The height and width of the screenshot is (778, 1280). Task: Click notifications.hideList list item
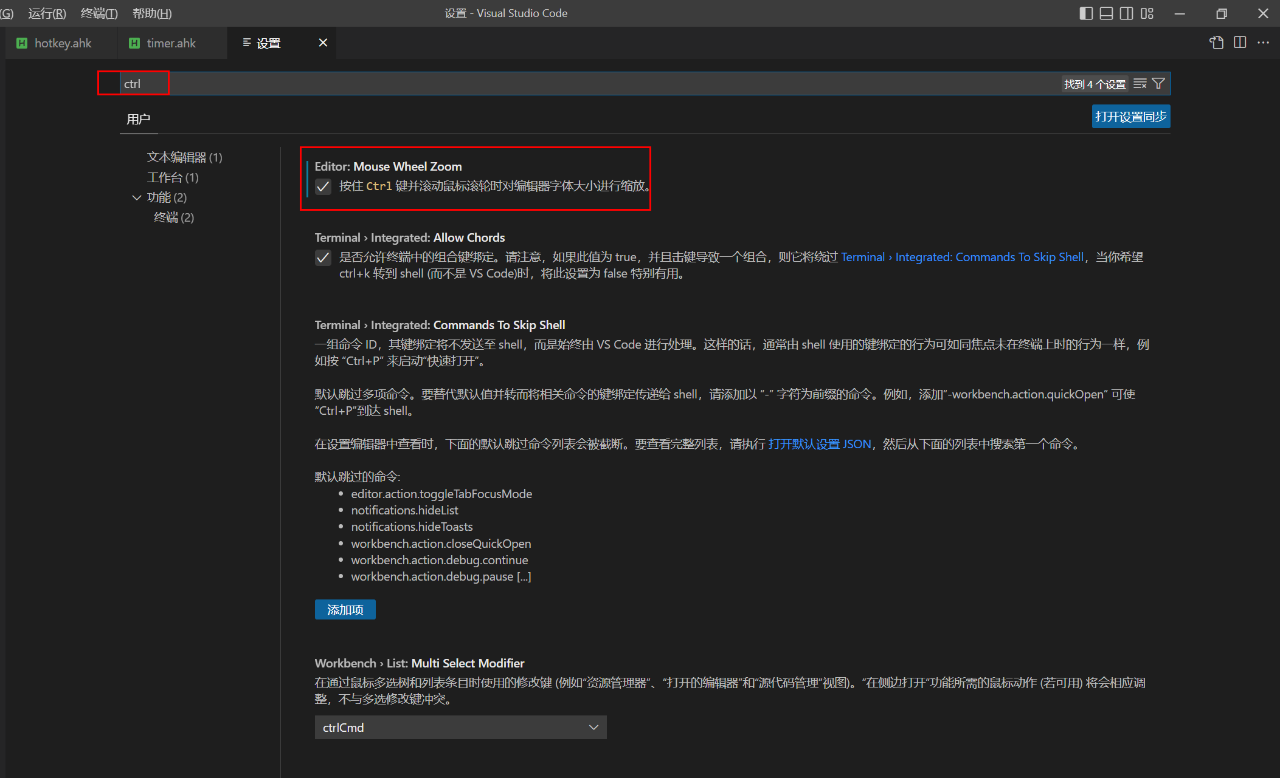click(404, 510)
